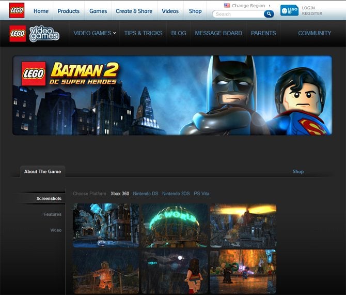Click the LEGO Video Games logo
Screen dimensions: 346x295
(35, 33)
